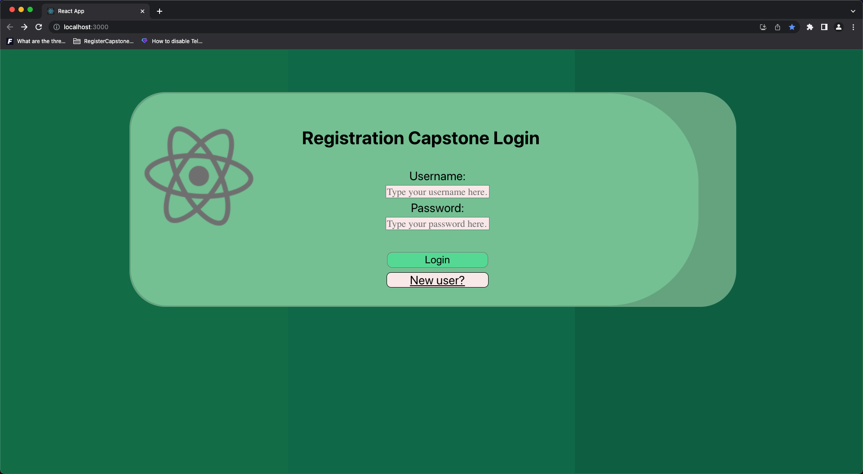Share this page using the share icon
The width and height of the screenshot is (863, 474).
[x=778, y=27]
